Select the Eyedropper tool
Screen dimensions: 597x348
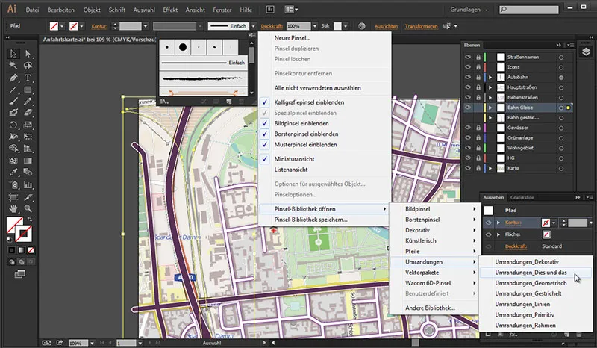tap(13, 173)
